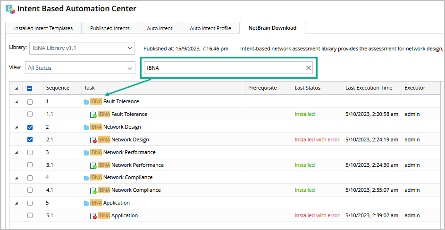Open the View dropdown showing All Status
Screen dimensions: 445x230
(x=80, y=68)
